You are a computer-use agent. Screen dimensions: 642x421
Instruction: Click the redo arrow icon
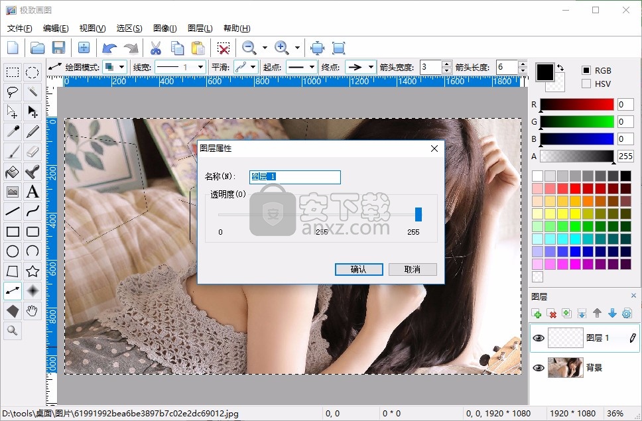pos(131,48)
